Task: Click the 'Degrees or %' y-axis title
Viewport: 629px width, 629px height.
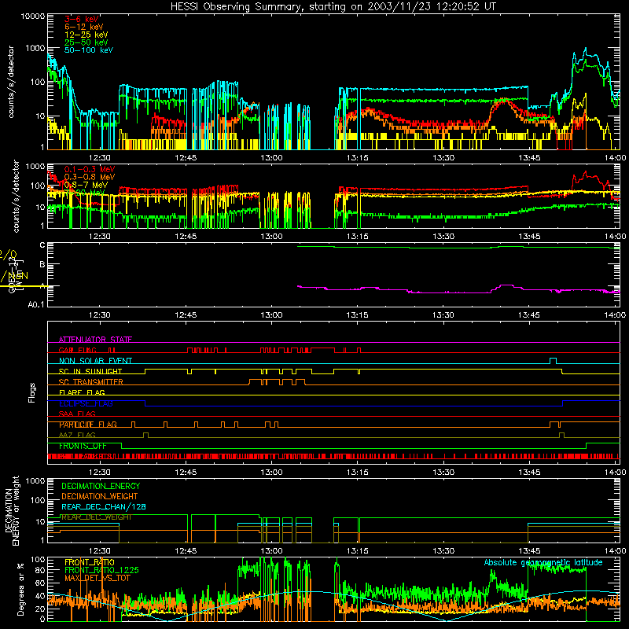Action: [20, 589]
